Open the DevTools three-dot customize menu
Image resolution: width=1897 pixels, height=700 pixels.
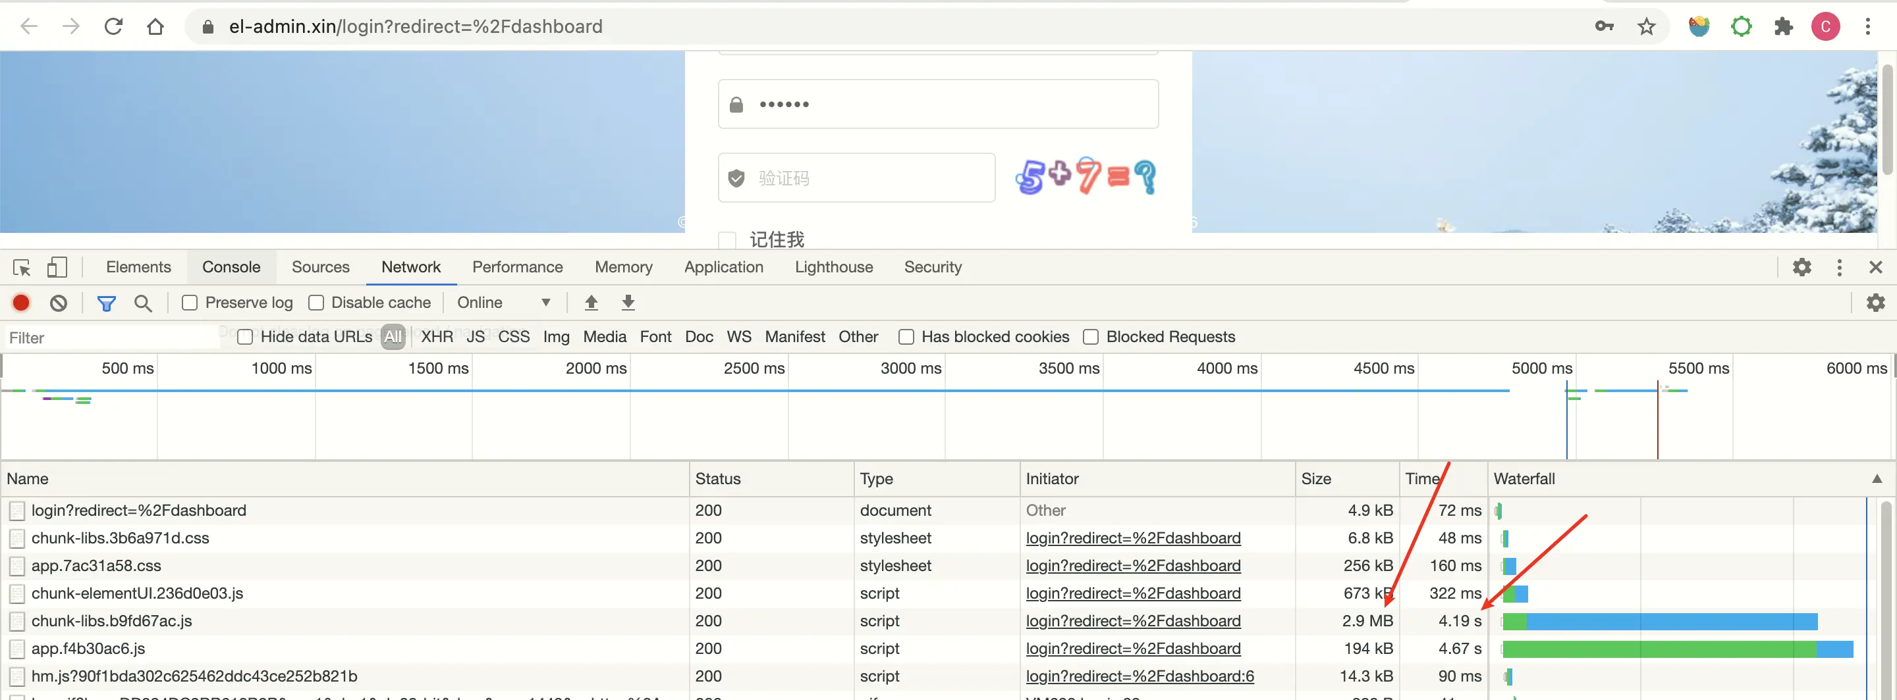1839,268
